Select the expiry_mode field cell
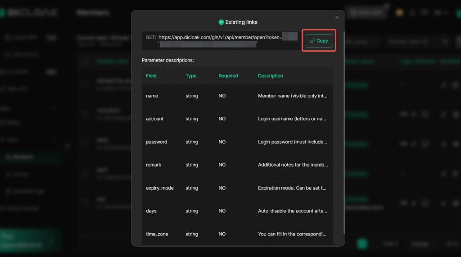Viewport: 461px width, 257px height. pos(160,188)
